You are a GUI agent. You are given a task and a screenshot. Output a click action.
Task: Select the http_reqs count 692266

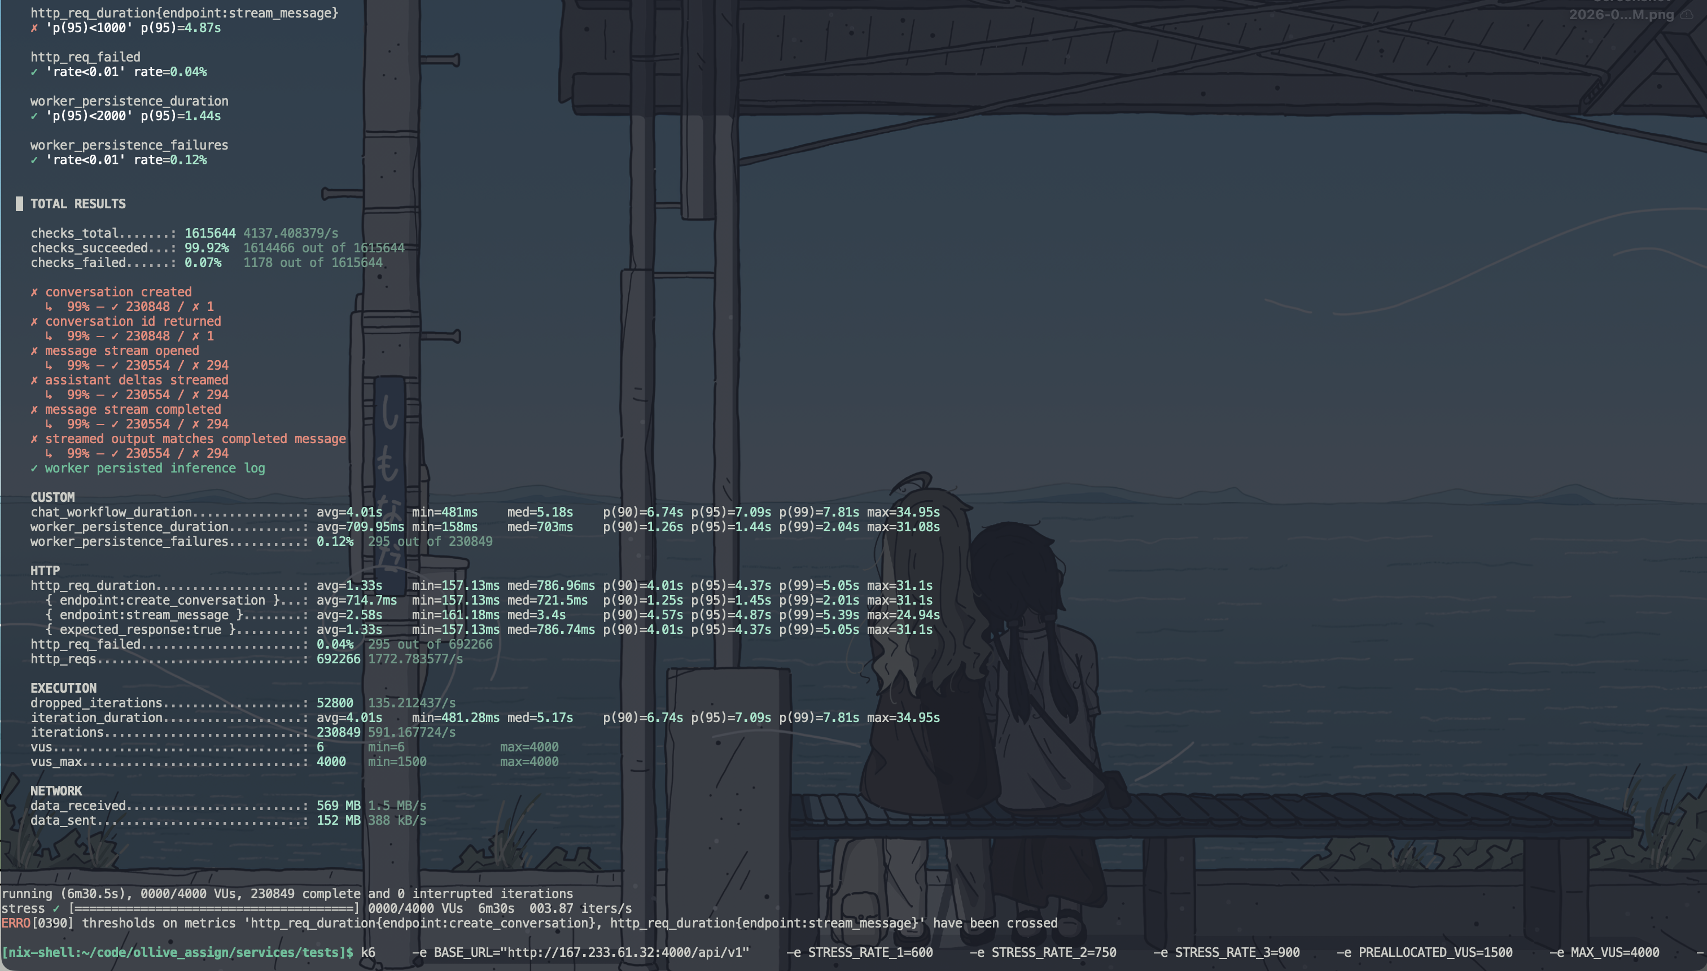tap(338, 659)
